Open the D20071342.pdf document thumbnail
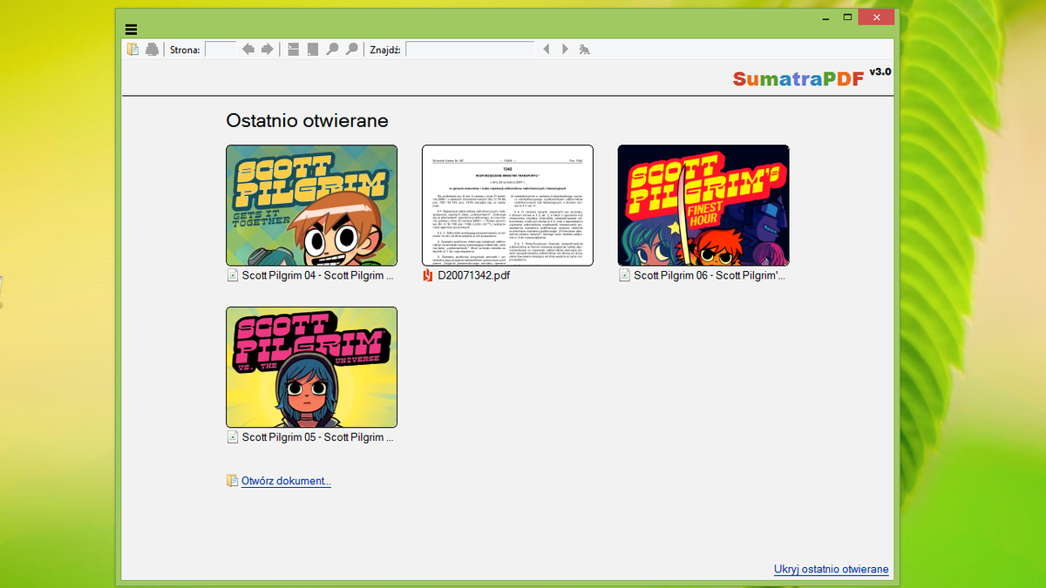Screen dimensions: 1046x588 point(507,205)
